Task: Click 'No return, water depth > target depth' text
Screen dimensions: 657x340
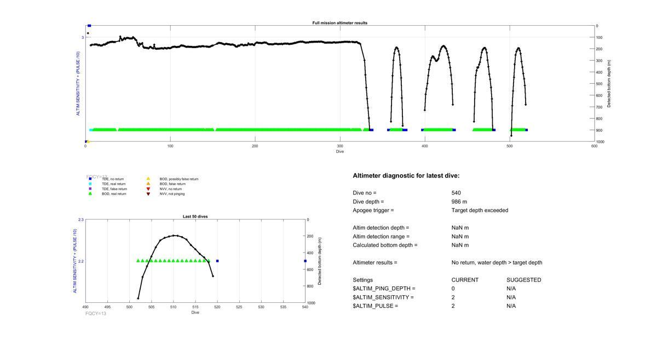Action: point(497,263)
